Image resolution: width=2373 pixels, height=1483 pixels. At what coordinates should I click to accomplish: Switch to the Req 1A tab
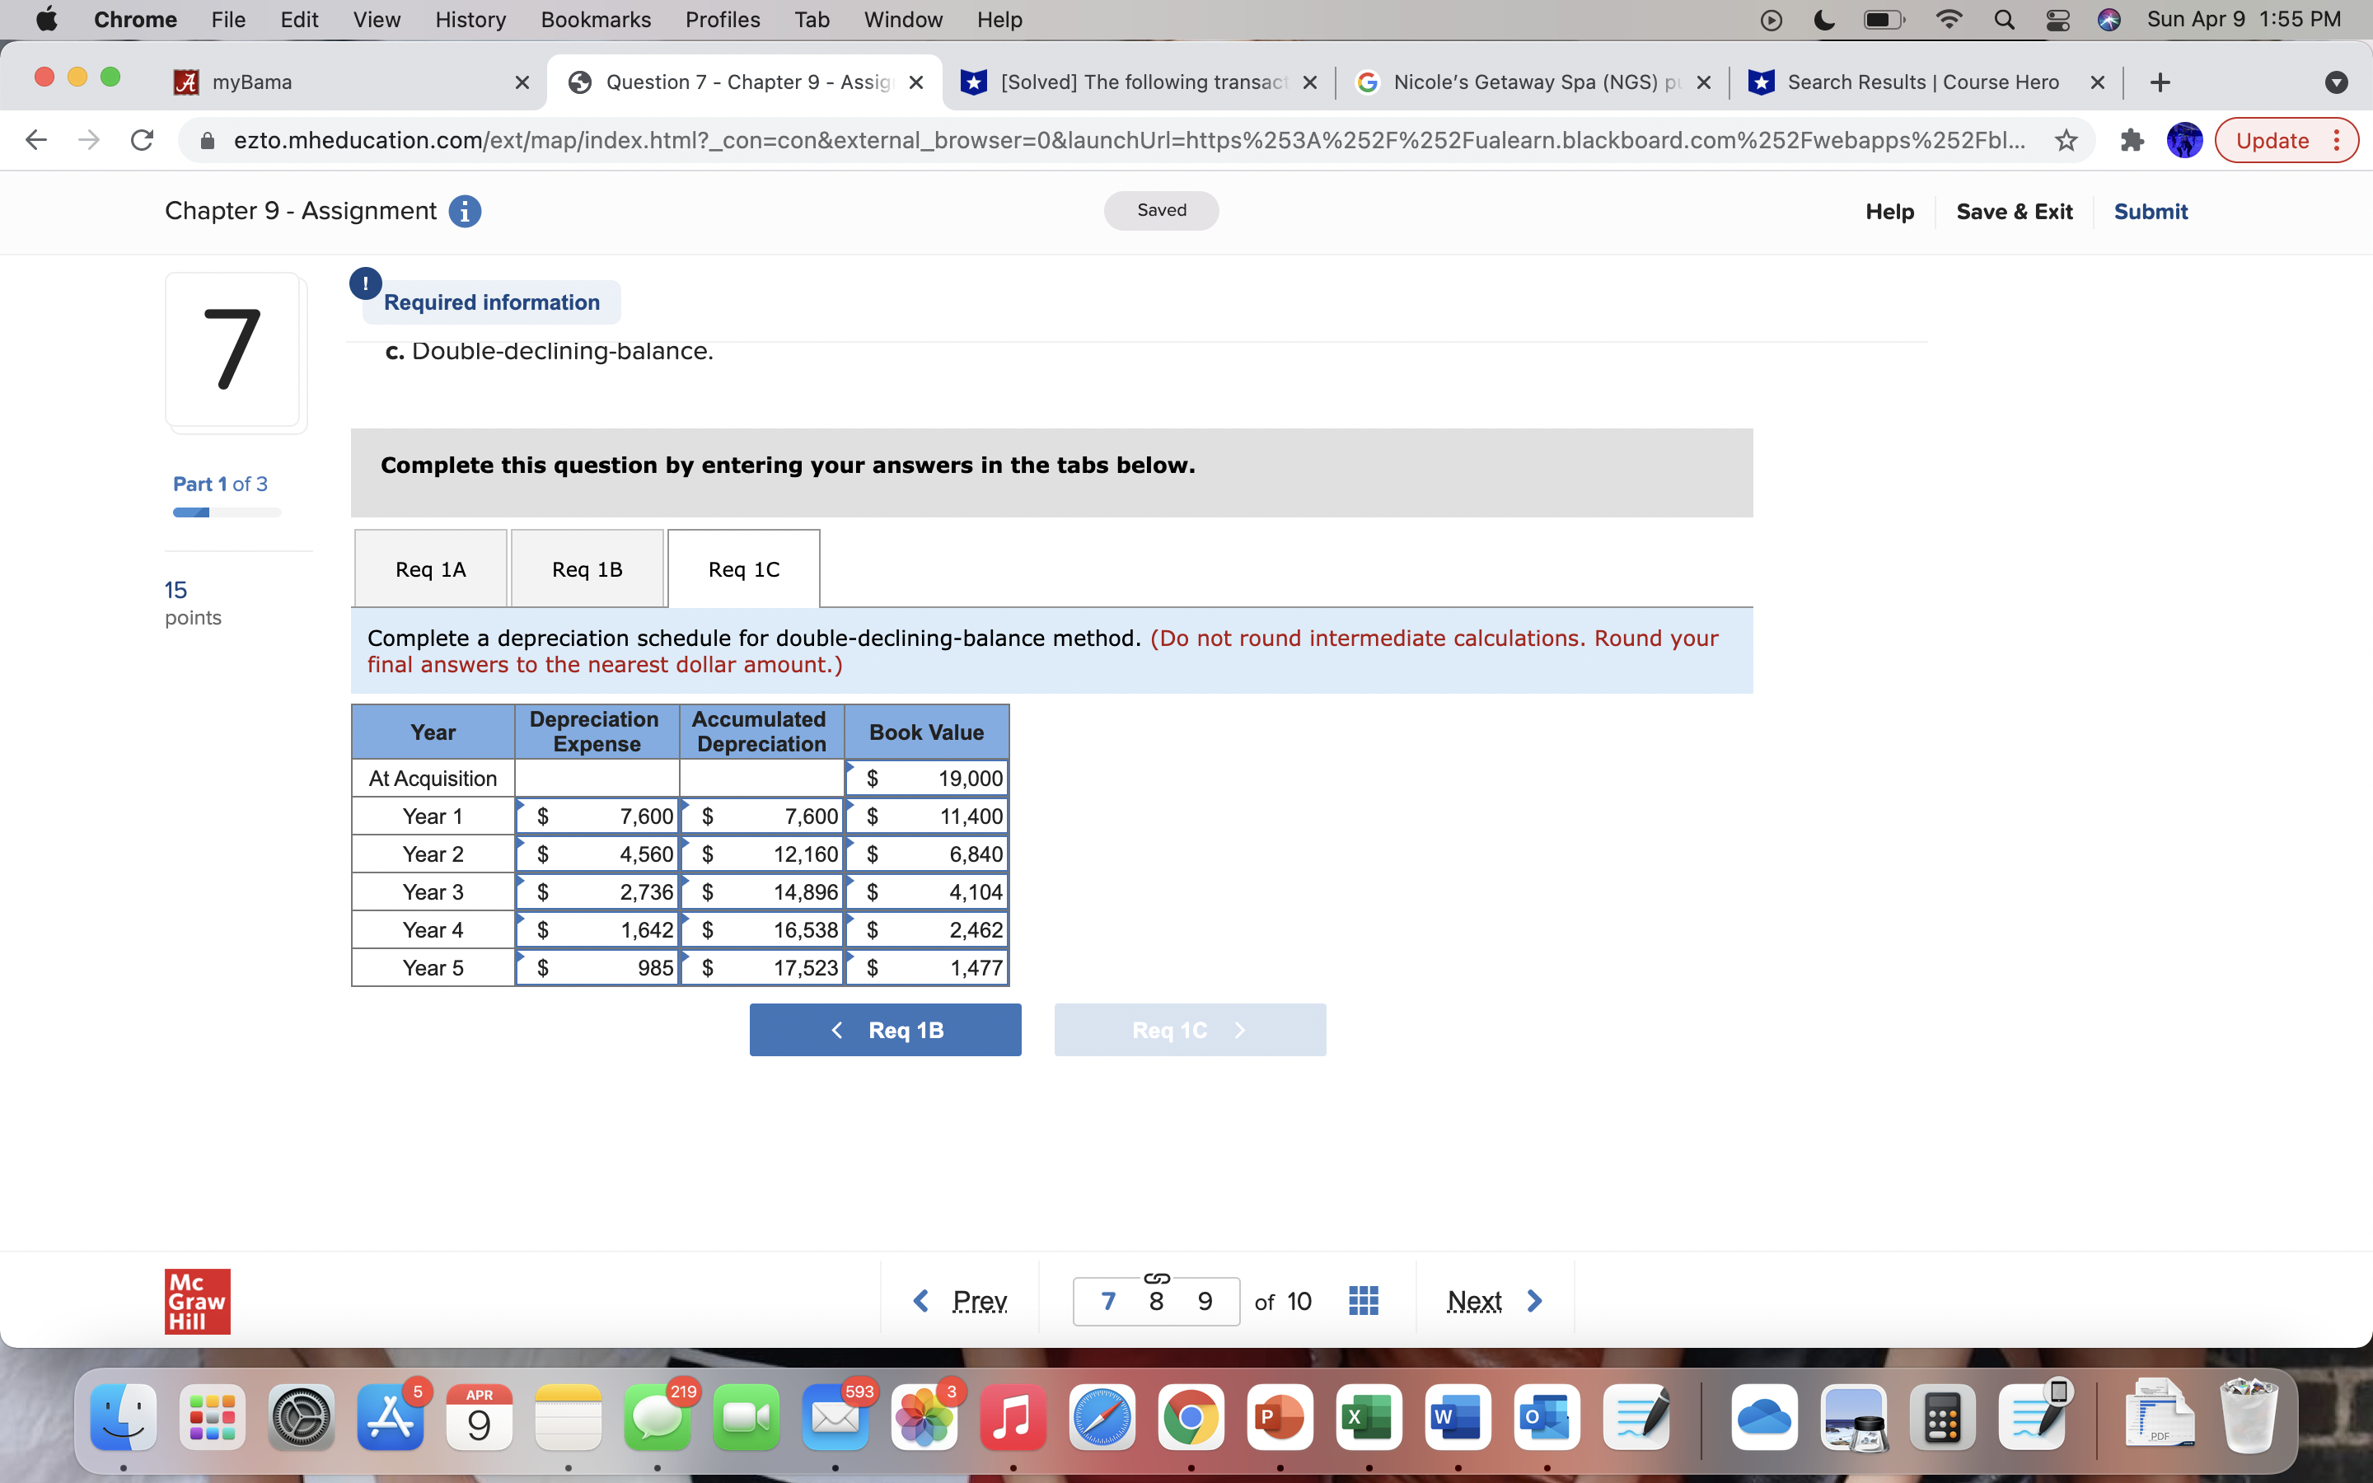pyautogui.click(x=430, y=568)
